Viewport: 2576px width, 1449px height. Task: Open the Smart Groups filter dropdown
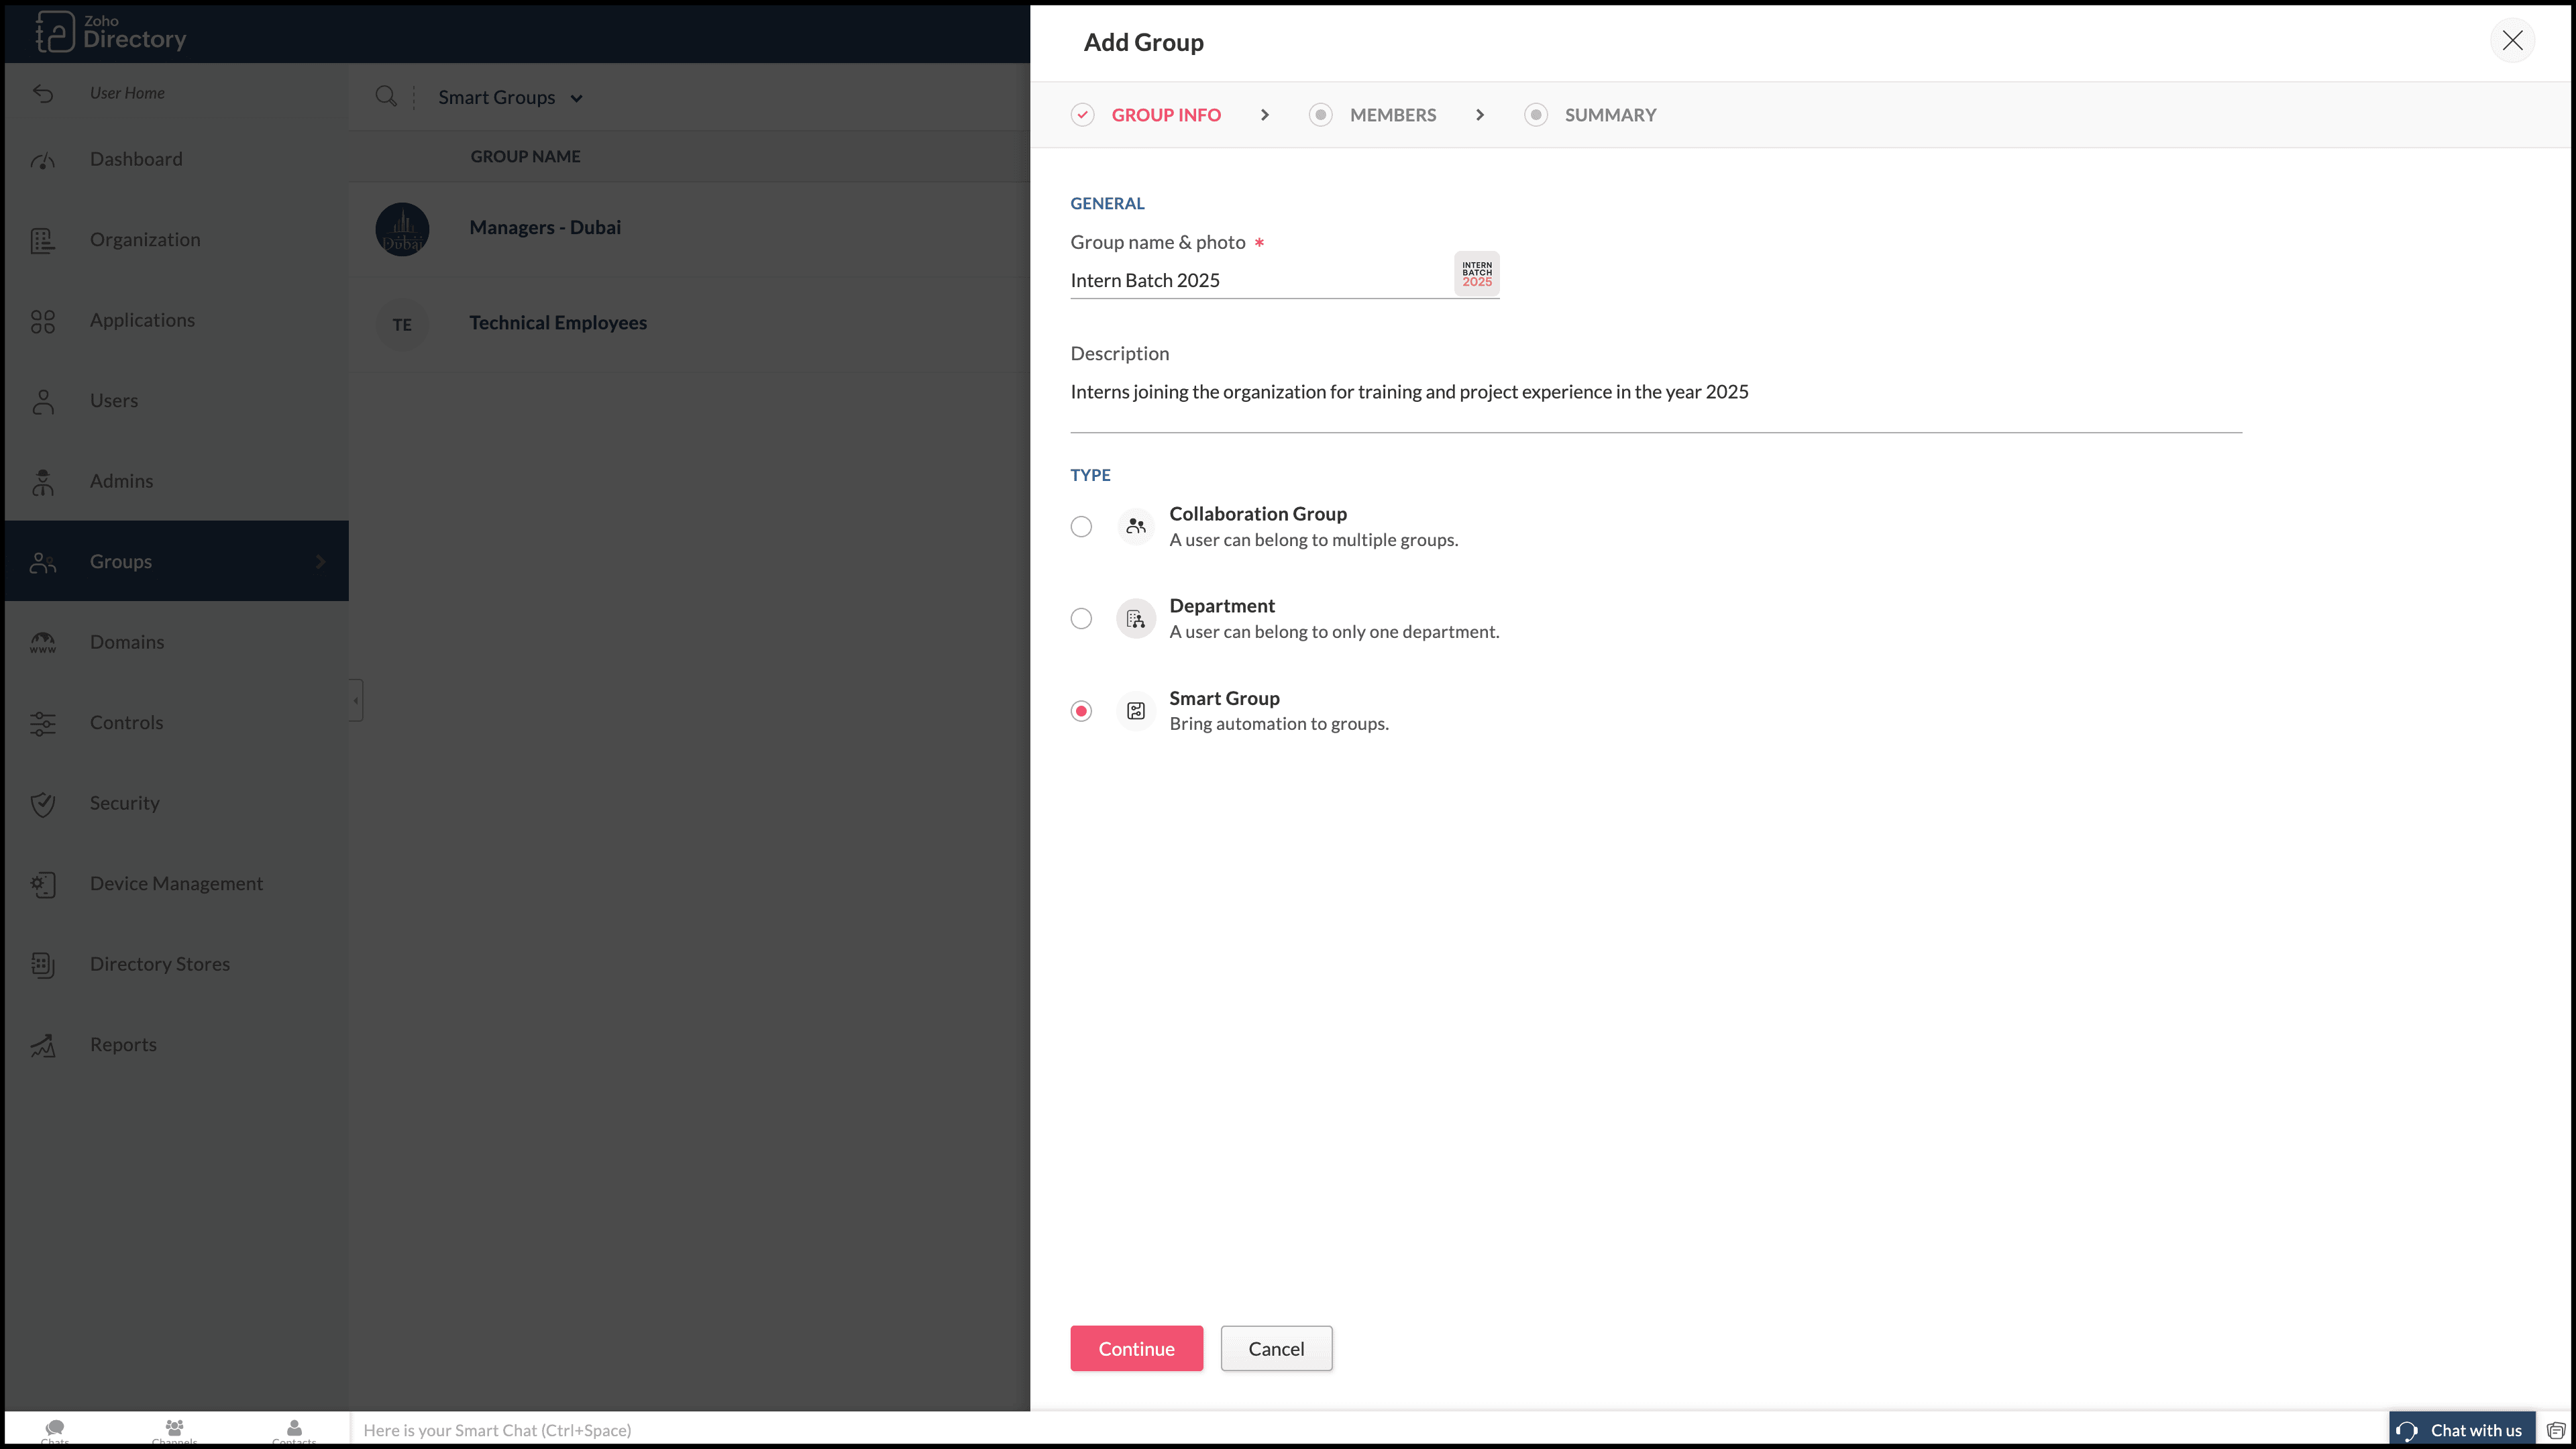point(510,97)
